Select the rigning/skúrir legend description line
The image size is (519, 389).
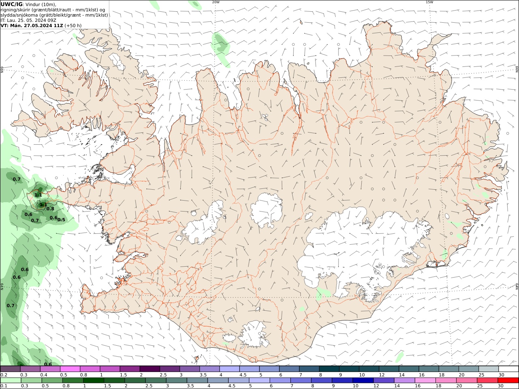click(53, 10)
